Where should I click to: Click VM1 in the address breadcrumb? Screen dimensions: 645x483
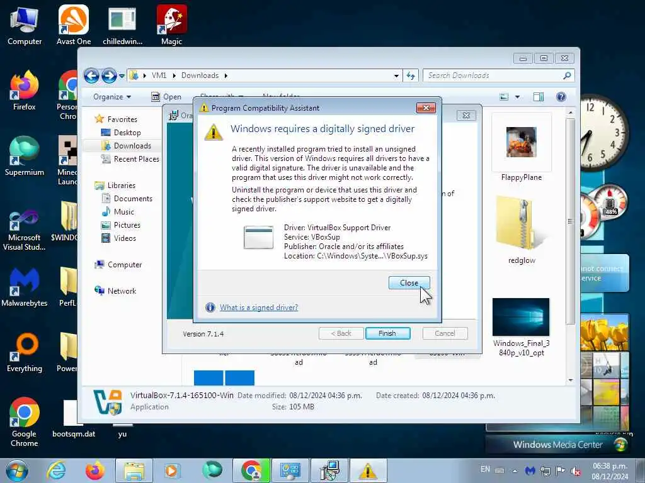tap(159, 75)
